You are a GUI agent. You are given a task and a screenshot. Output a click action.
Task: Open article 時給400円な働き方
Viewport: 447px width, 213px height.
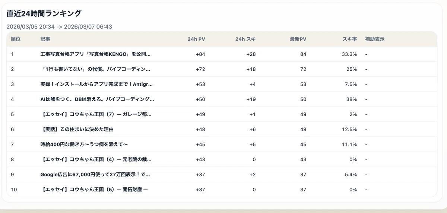pyautogui.click(x=84, y=144)
